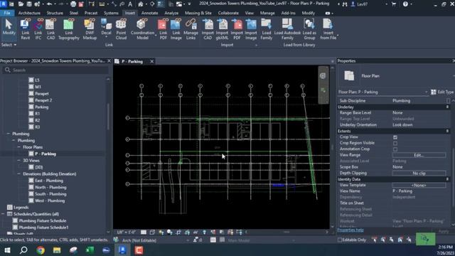Click the Decal tool

click(x=106, y=28)
